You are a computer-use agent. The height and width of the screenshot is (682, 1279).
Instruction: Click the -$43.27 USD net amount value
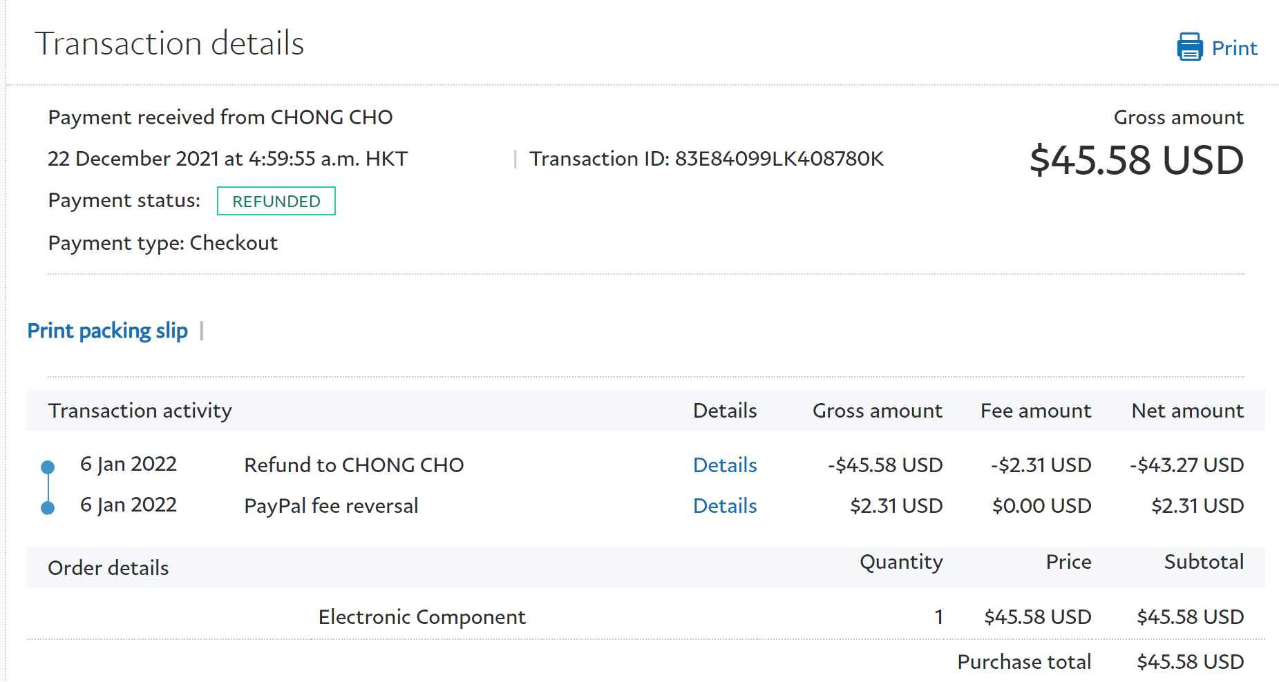[1186, 465]
